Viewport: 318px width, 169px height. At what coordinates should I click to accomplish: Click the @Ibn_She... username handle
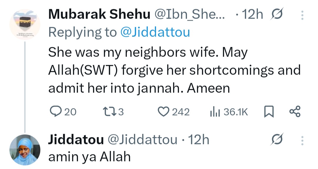point(190,14)
